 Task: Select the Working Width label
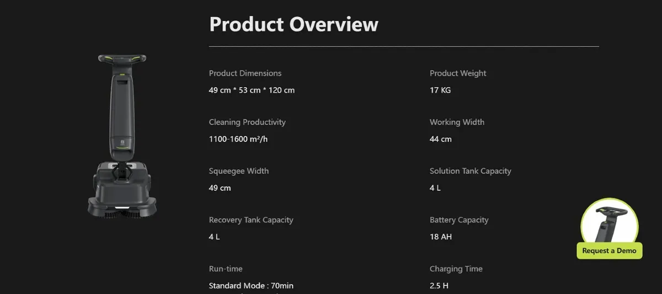457,122
